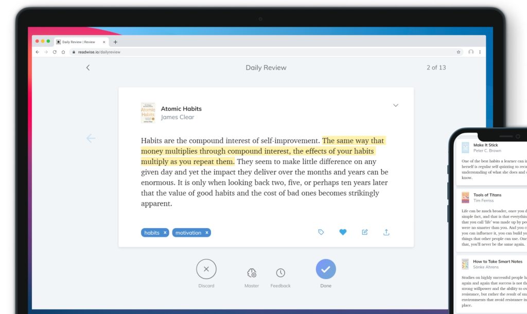Click the browser forward button
Screen dimensions: 527x314
coord(46,52)
